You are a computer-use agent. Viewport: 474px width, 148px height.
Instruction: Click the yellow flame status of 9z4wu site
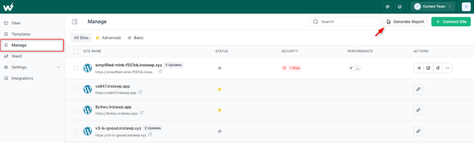[220, 110]
